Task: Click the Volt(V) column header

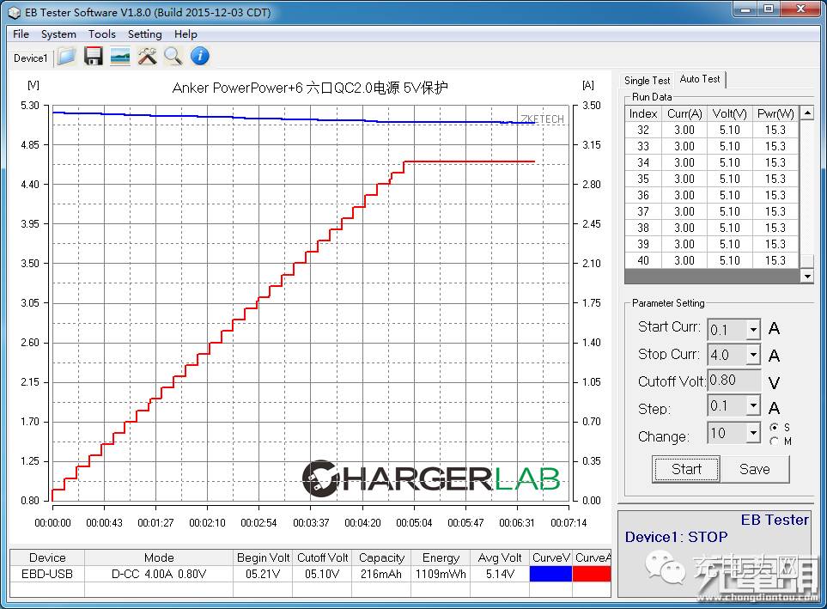Action: [x=729, y=114]
